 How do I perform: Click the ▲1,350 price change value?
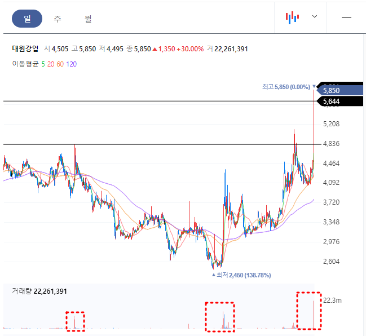coord(164,49)
